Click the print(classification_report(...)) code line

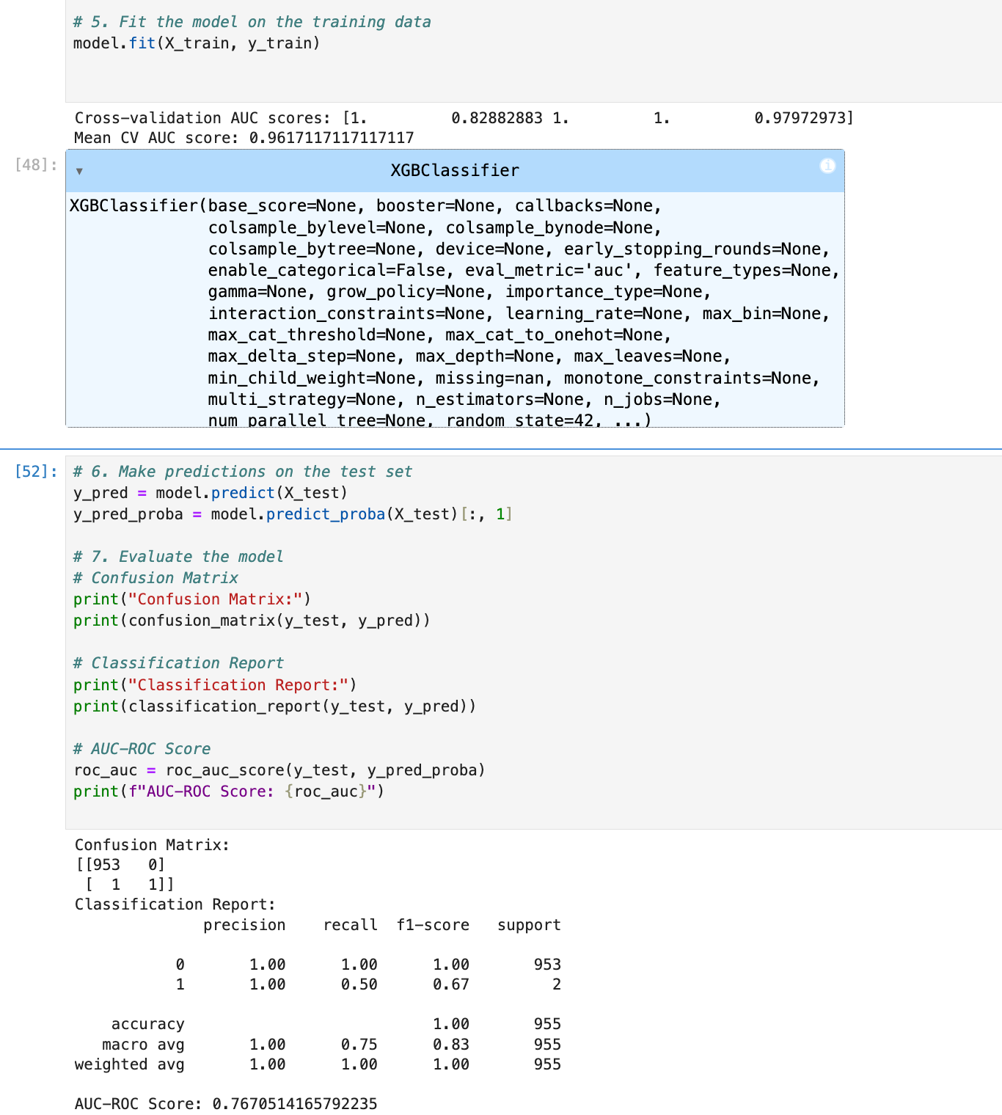click(274, 706)
